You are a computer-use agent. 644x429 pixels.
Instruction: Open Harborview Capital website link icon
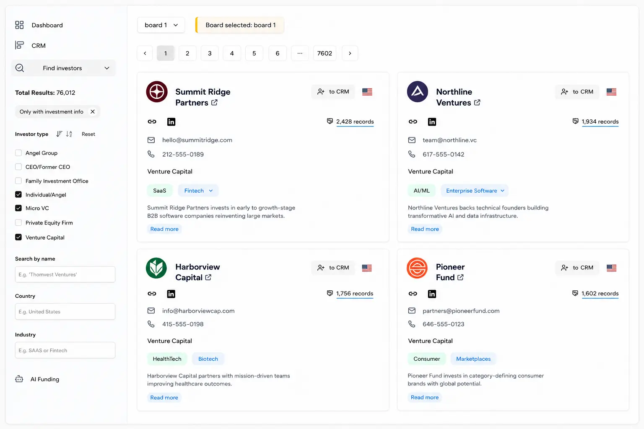tap(152, 294)
